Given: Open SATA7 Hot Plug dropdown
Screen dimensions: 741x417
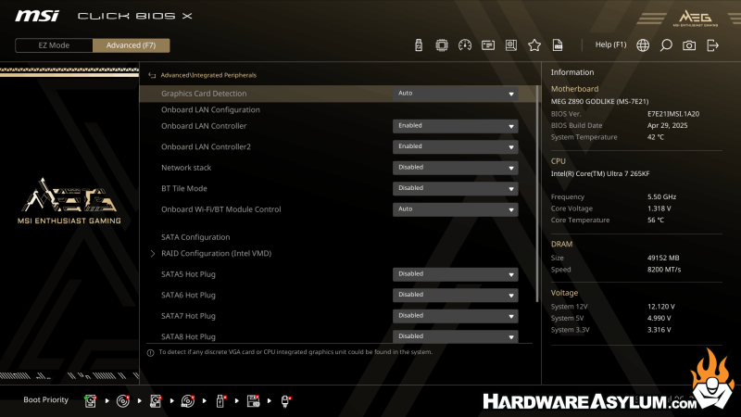Looking at the screenshot, I should [455, 316].
